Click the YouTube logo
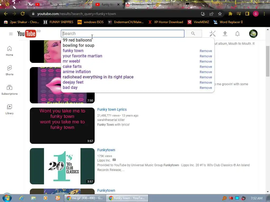Screen dimensions: 270x202 pyautogui.click(x=27, y=34)
